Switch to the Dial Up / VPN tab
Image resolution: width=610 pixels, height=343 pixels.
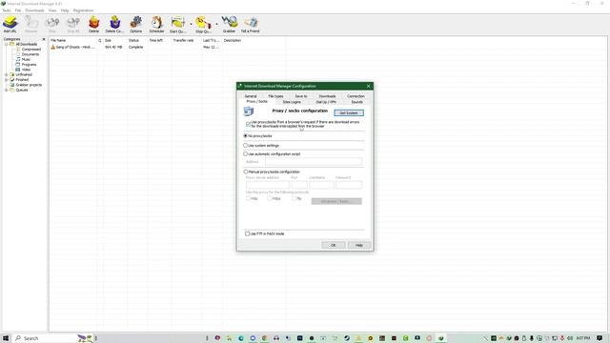click(326, 102)
